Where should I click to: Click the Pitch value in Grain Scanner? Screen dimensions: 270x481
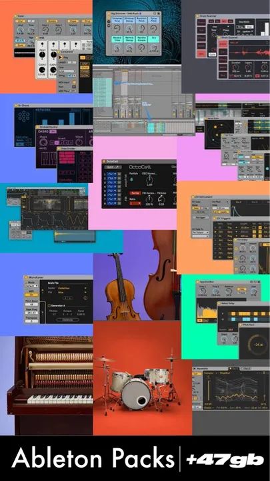pyautogui.click(x=263, y=71)
